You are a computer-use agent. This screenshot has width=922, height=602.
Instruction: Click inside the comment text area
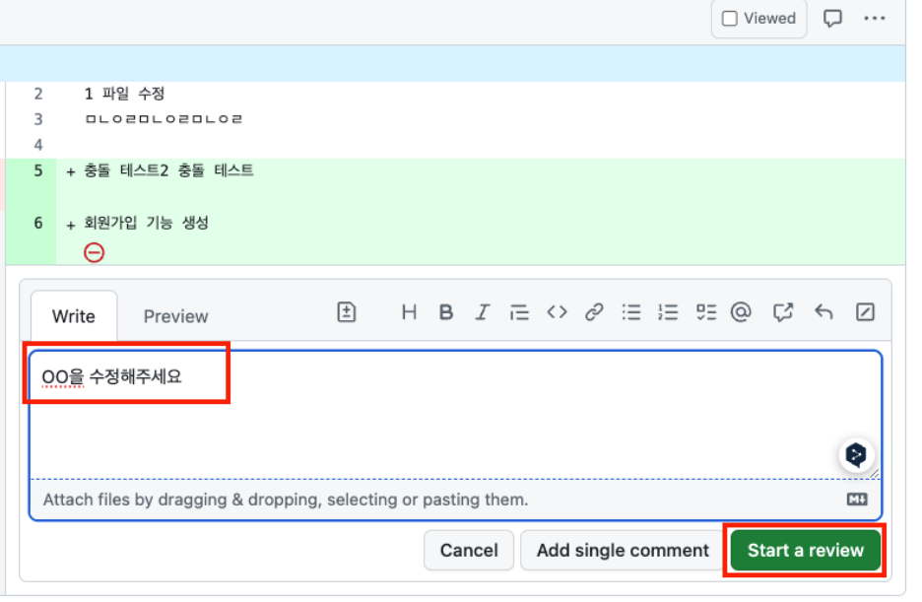coord(456,415)
